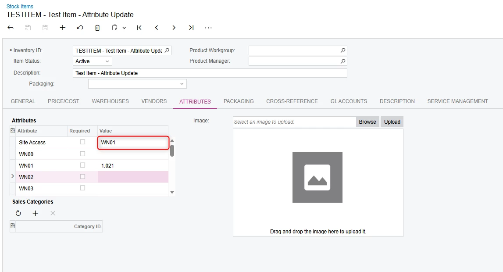Click the Description text field

[210, 73]
